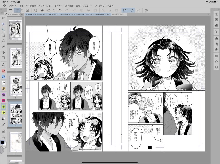Select the Lasso selection tool
This screenshot has height=164, width=220.
coord(3,41)
